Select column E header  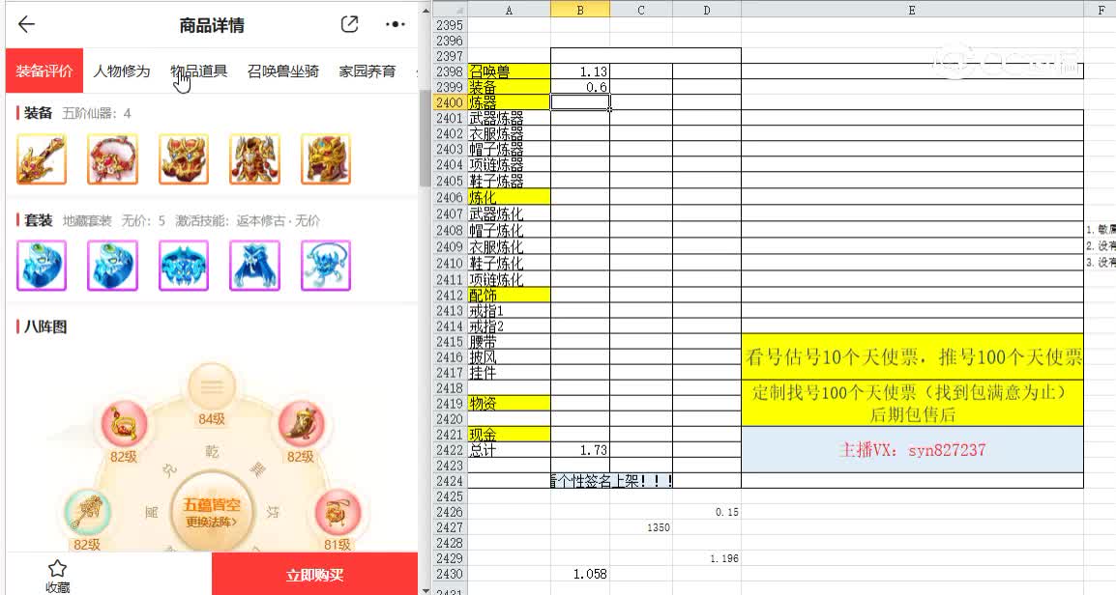point(912,10)
